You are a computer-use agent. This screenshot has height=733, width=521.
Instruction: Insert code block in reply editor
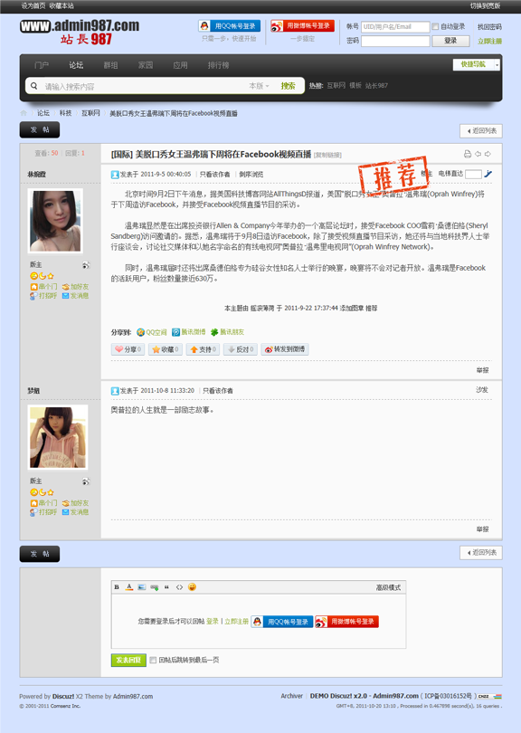(179, 587)
